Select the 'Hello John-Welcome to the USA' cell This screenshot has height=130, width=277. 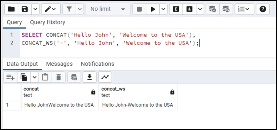pos(138,105)
